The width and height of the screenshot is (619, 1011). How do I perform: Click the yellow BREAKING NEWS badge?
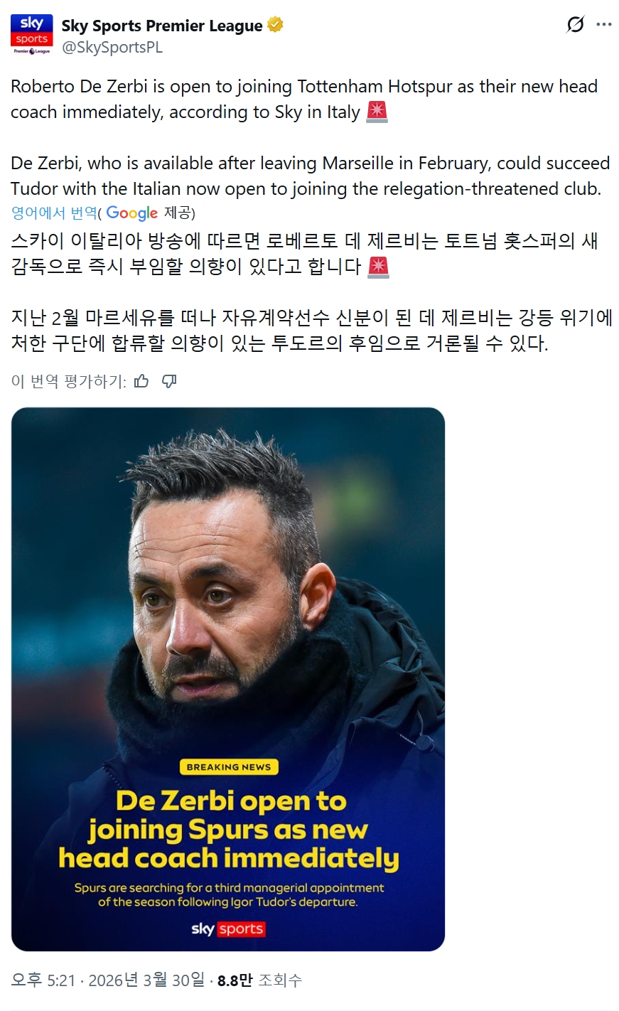(228, 767)
